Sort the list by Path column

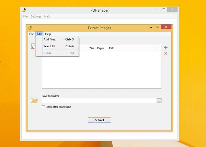pos(112,48)
